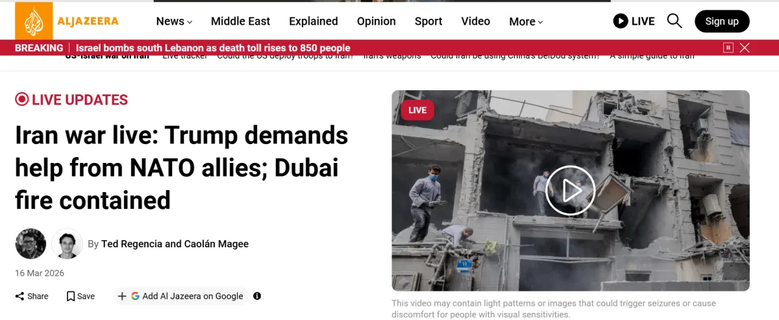Screen dimensions: 779x320
Task: Click the info icon beside Google button
Action: point(257,296)
